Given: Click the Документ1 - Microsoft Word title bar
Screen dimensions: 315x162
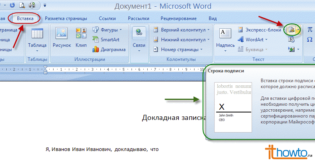Looking at the screenshot, I should pyautogui.click(x=163, y=6).
